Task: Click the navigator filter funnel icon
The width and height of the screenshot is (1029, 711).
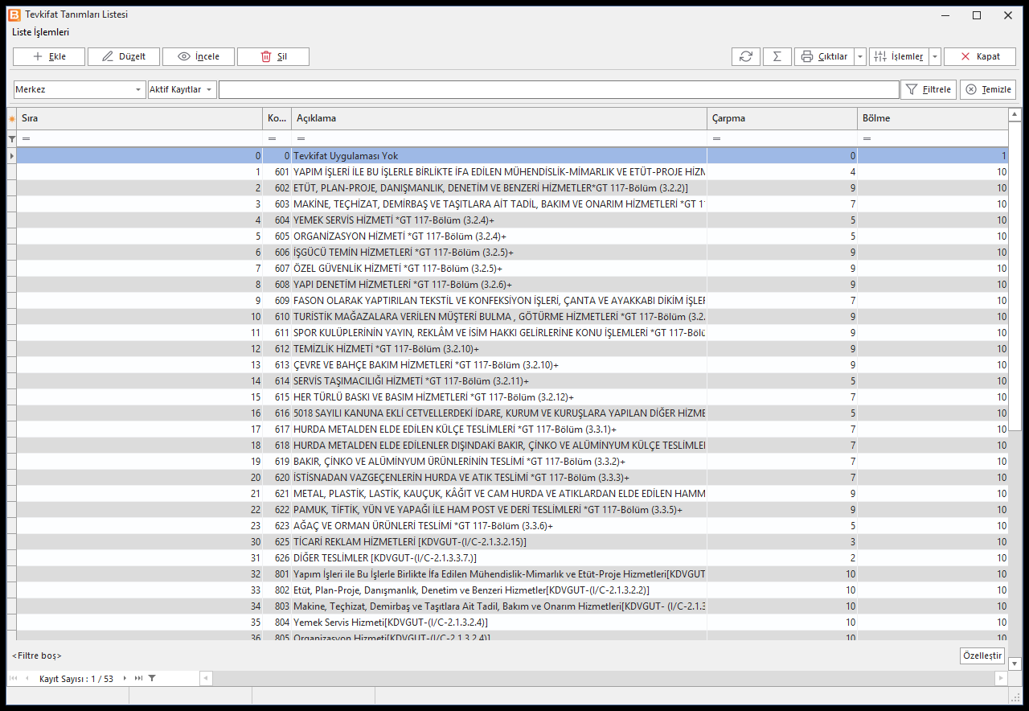Action: point(152,679)
